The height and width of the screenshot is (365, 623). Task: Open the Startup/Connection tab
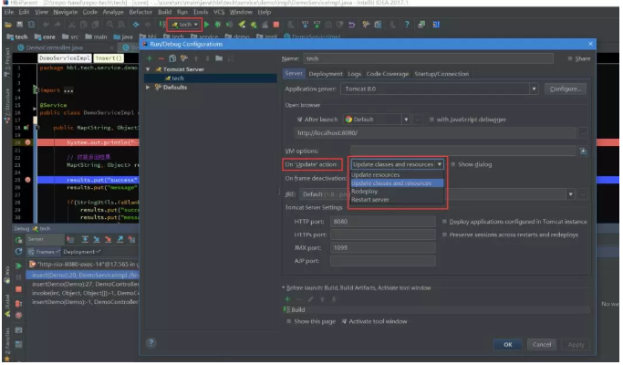(x=441, y=74)
